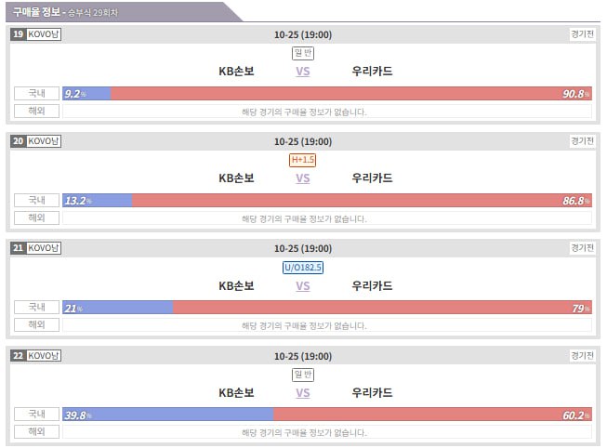Click the VS link in match 19

pyautogui.click(x=303, y=72)
